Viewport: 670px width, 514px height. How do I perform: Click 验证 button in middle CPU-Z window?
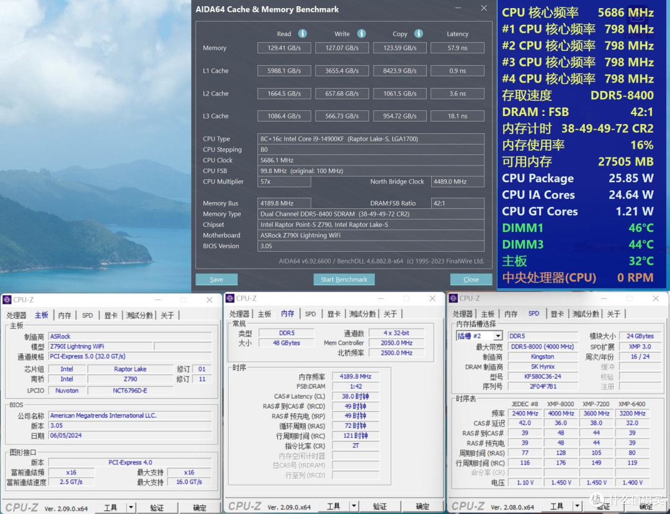pos(380,507)
